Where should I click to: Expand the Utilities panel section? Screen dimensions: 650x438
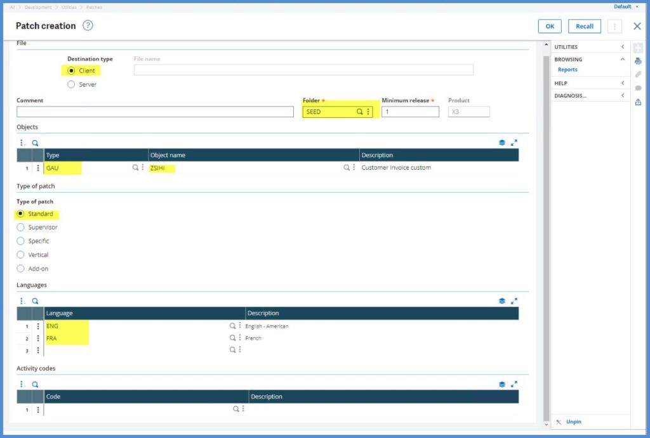click(x=623, y=47)
